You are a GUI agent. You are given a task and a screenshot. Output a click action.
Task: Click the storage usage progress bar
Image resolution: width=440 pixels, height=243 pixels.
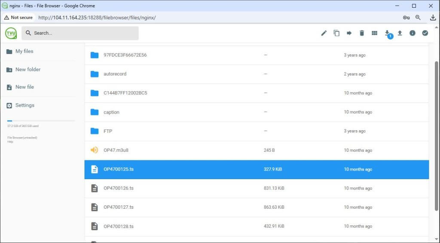click(x=41, y=121)
